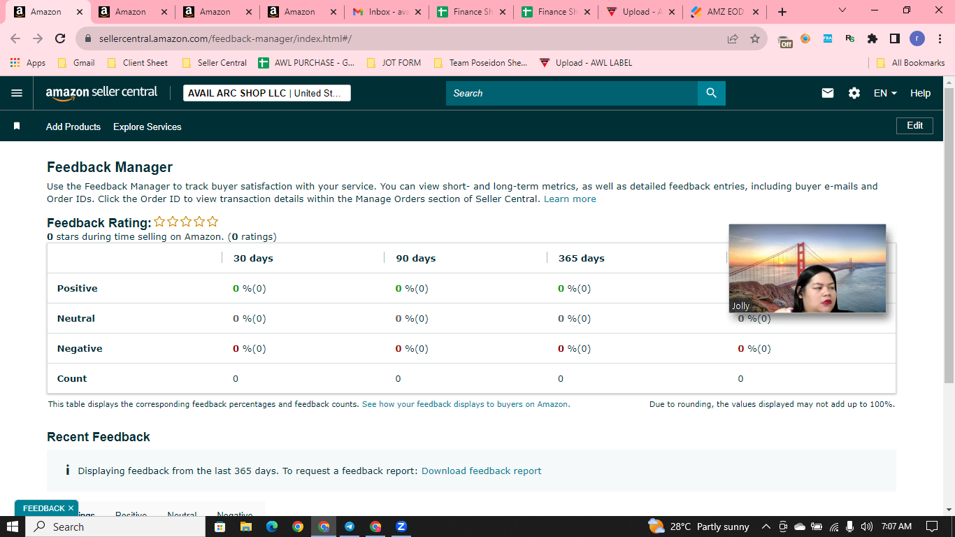Click the page vertical scrollbar thumb
955x537 pixels.
pos(949,234)
